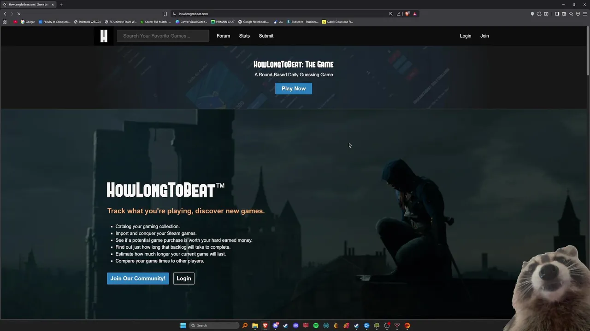
Task: Open Spotify from taskbar
Action: click(x=316, y=325)
